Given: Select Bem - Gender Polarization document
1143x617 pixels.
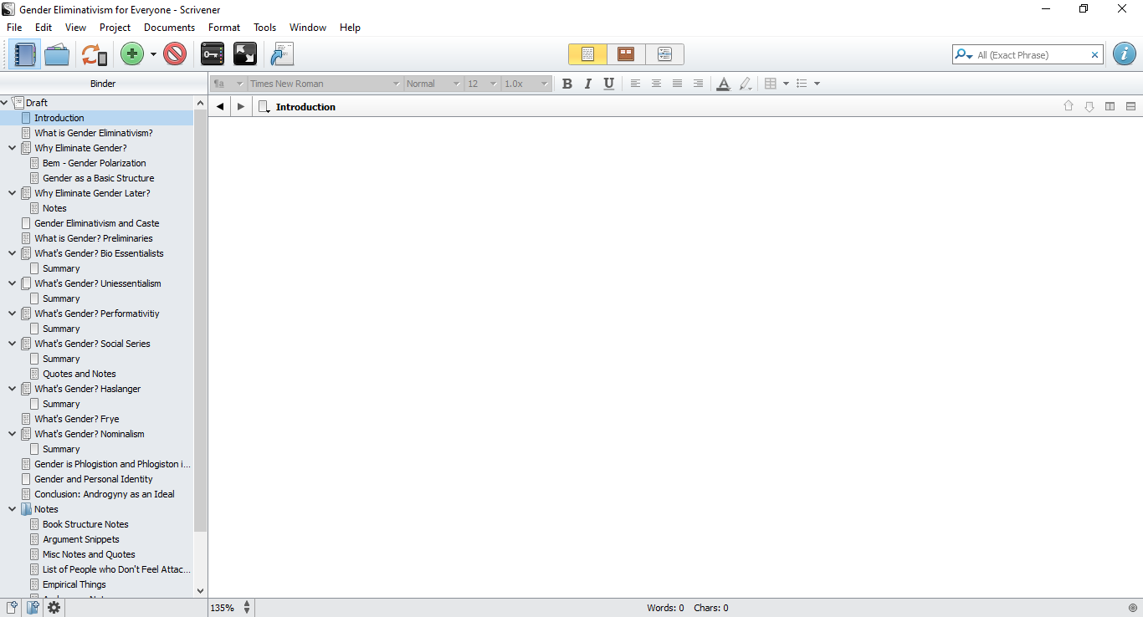Looking at the screenshot, I should tap(94, 163).
